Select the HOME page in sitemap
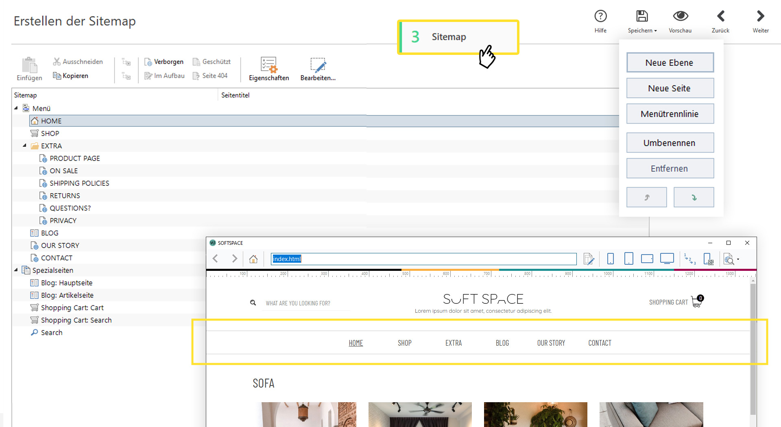781x427 pixels. coord(51,121)
